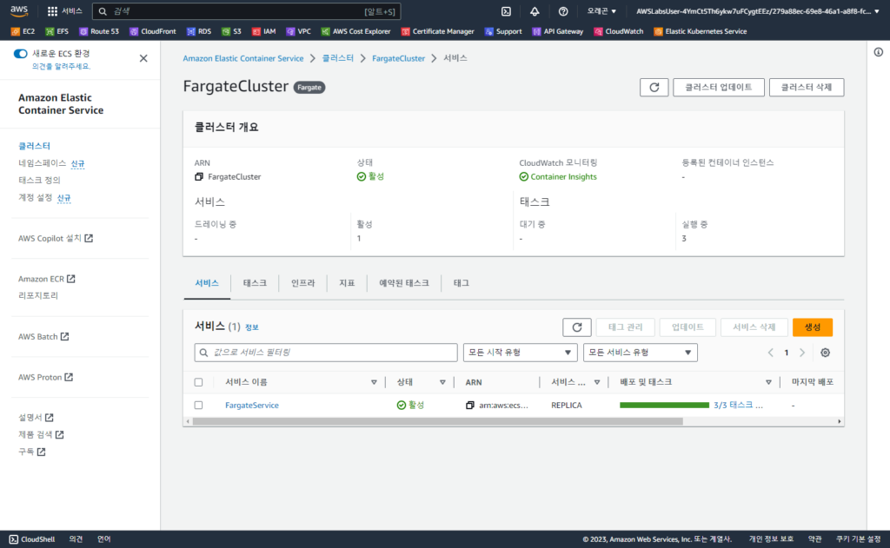The height and width of the screenshot is (548, 890).
Task: Go to Amazon Elastic Container Service breadcrumb
Action: (x=243, y=58)
